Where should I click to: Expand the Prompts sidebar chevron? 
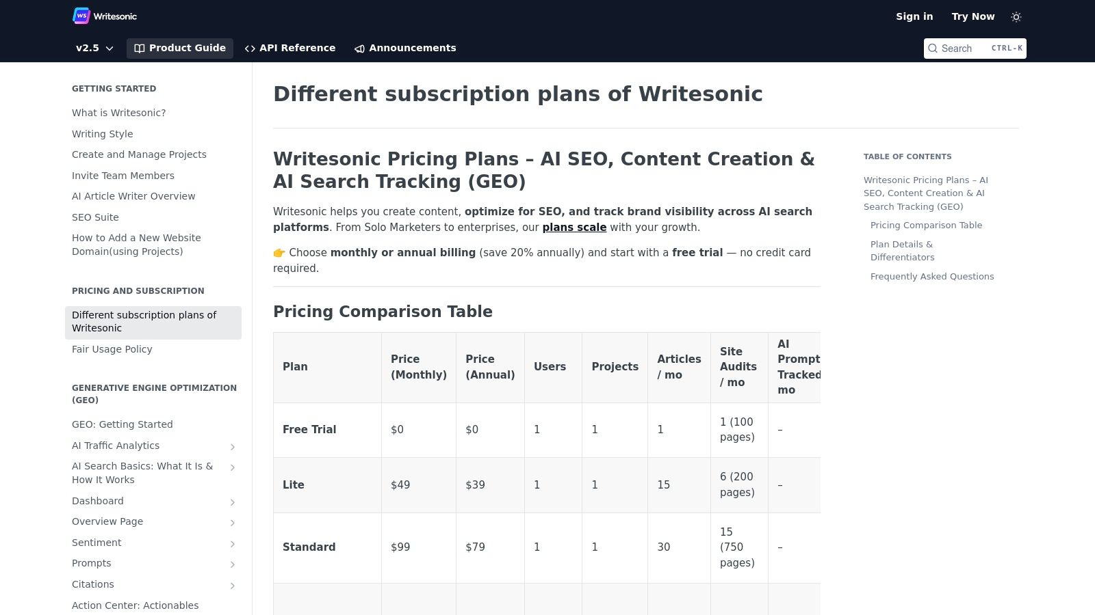click(x=233, y=564)
